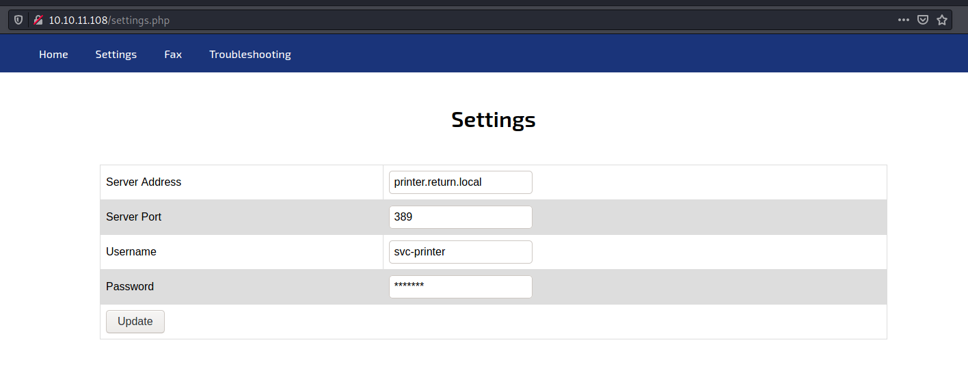Click the browser URL address bar

tap(465, 20)
